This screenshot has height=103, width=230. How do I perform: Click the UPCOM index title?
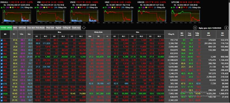click(x=175, y=3)
